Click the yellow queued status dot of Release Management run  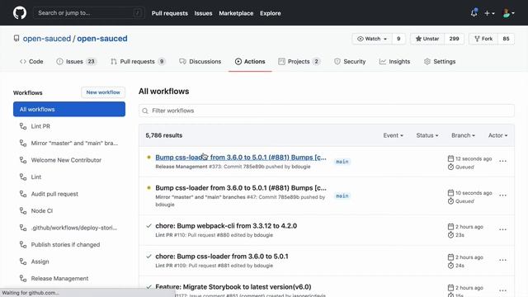tap(148, 158)
